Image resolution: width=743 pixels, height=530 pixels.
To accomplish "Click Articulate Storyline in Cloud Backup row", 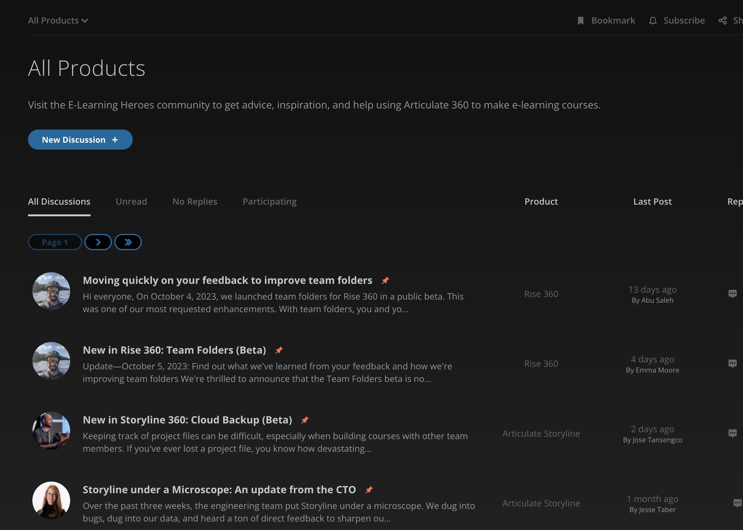I will click(541, 434).
